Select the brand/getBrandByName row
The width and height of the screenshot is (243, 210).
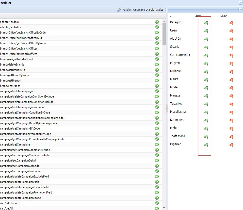tap(81, 75)
